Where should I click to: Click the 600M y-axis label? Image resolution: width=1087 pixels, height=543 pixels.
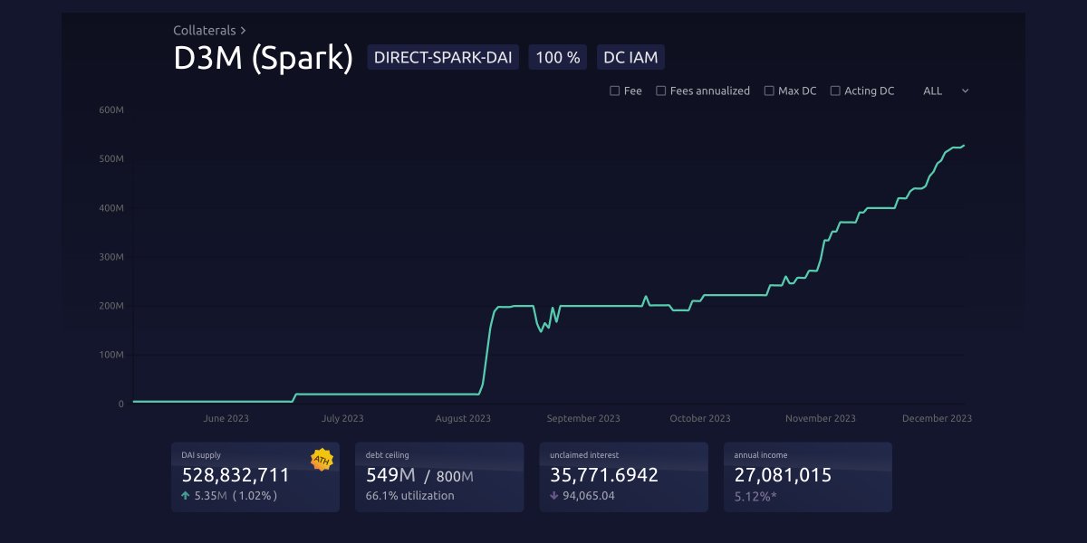click(111, 110)
